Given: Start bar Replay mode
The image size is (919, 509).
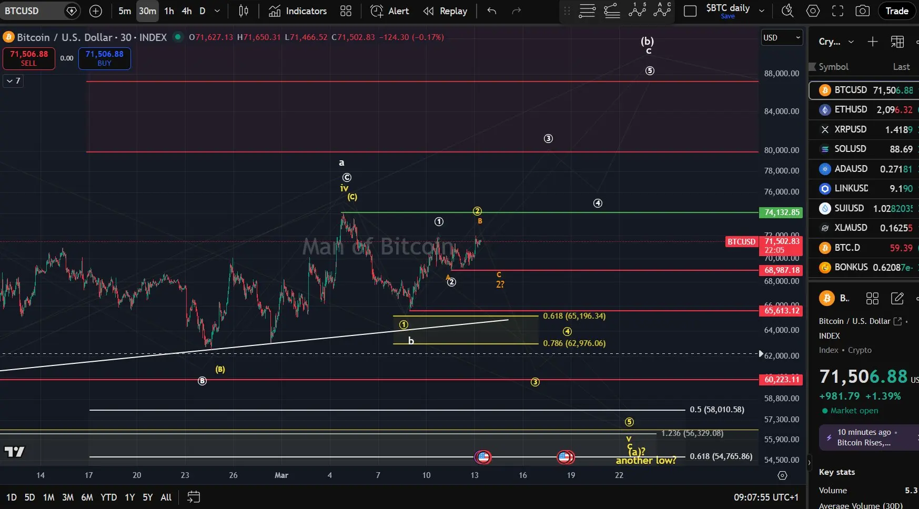Looking at the screenshot, I should pyautogui.click(x=445, y=11).
